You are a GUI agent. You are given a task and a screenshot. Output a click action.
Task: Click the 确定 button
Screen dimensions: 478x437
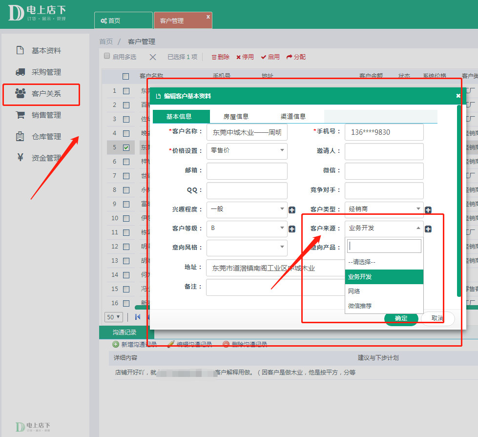coord(401,318)
